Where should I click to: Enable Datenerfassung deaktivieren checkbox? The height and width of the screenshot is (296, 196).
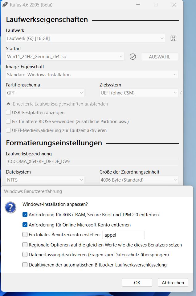coord(25,255)
